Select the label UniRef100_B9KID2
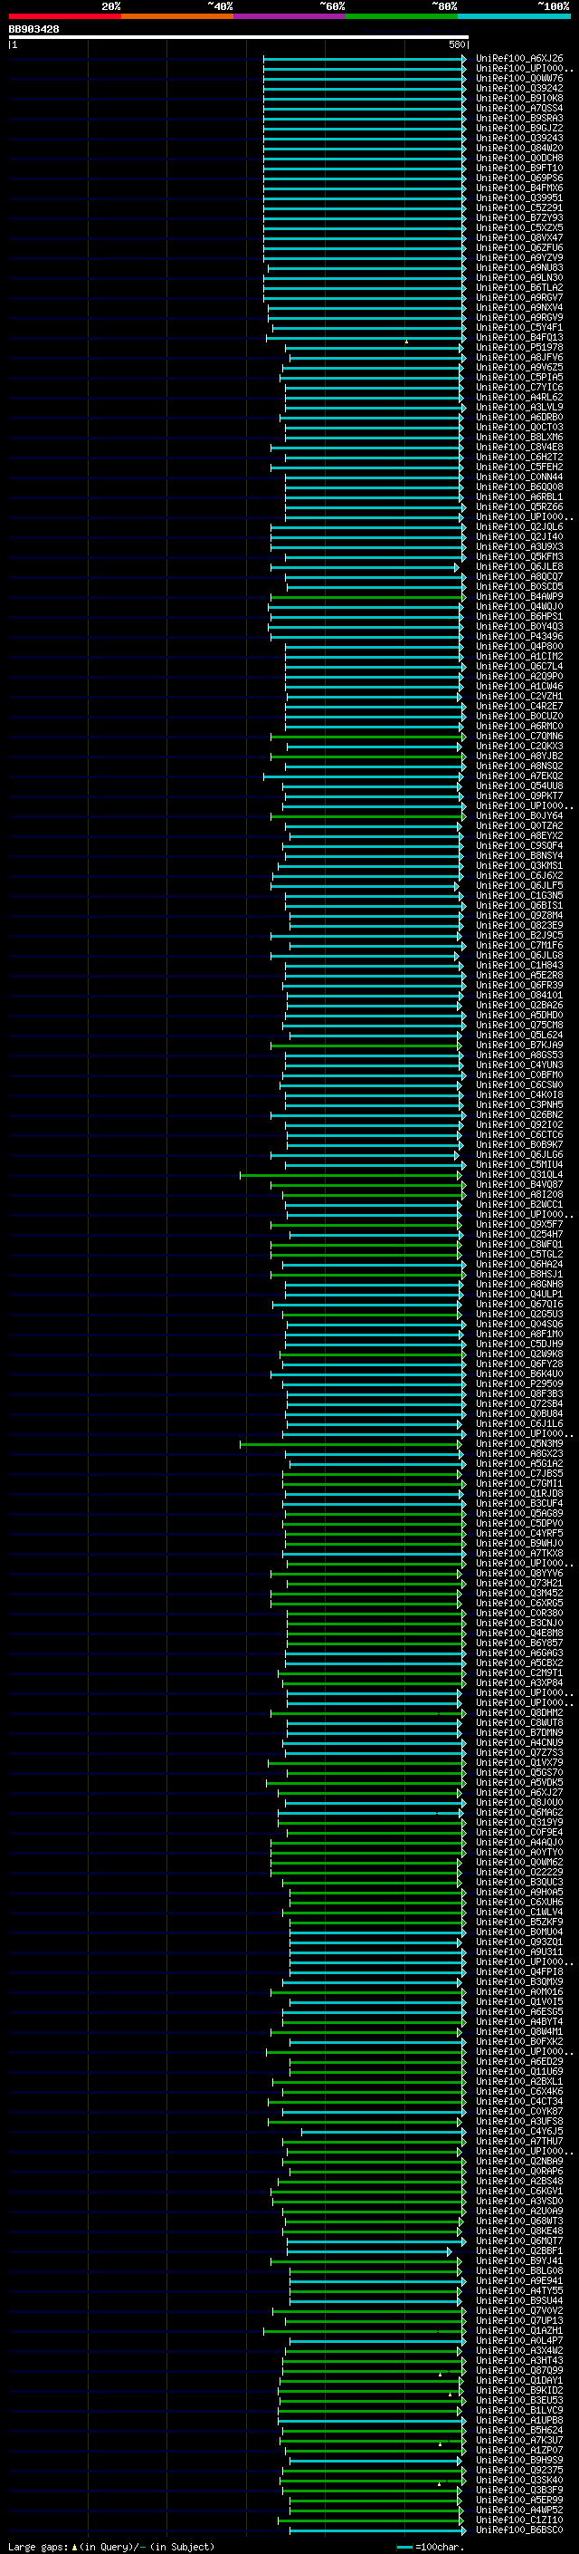The height and width of the screenshot is (2554, 579). [519, 2390]
